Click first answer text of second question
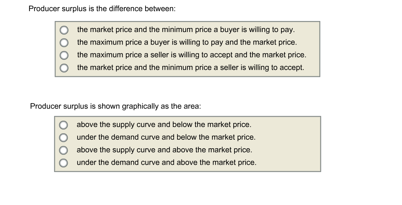The image size is (402, 205). tap(164, 125)
